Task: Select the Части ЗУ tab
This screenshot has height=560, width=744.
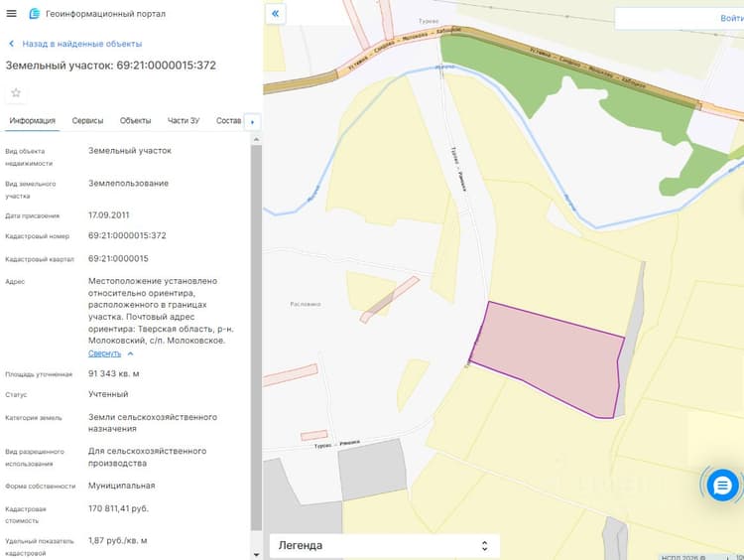Action: click(x=184, y=121)
